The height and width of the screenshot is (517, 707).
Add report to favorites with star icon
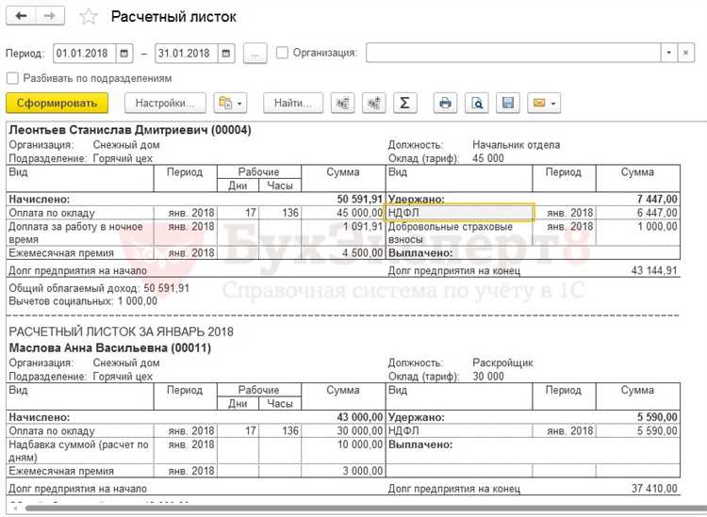88,17
